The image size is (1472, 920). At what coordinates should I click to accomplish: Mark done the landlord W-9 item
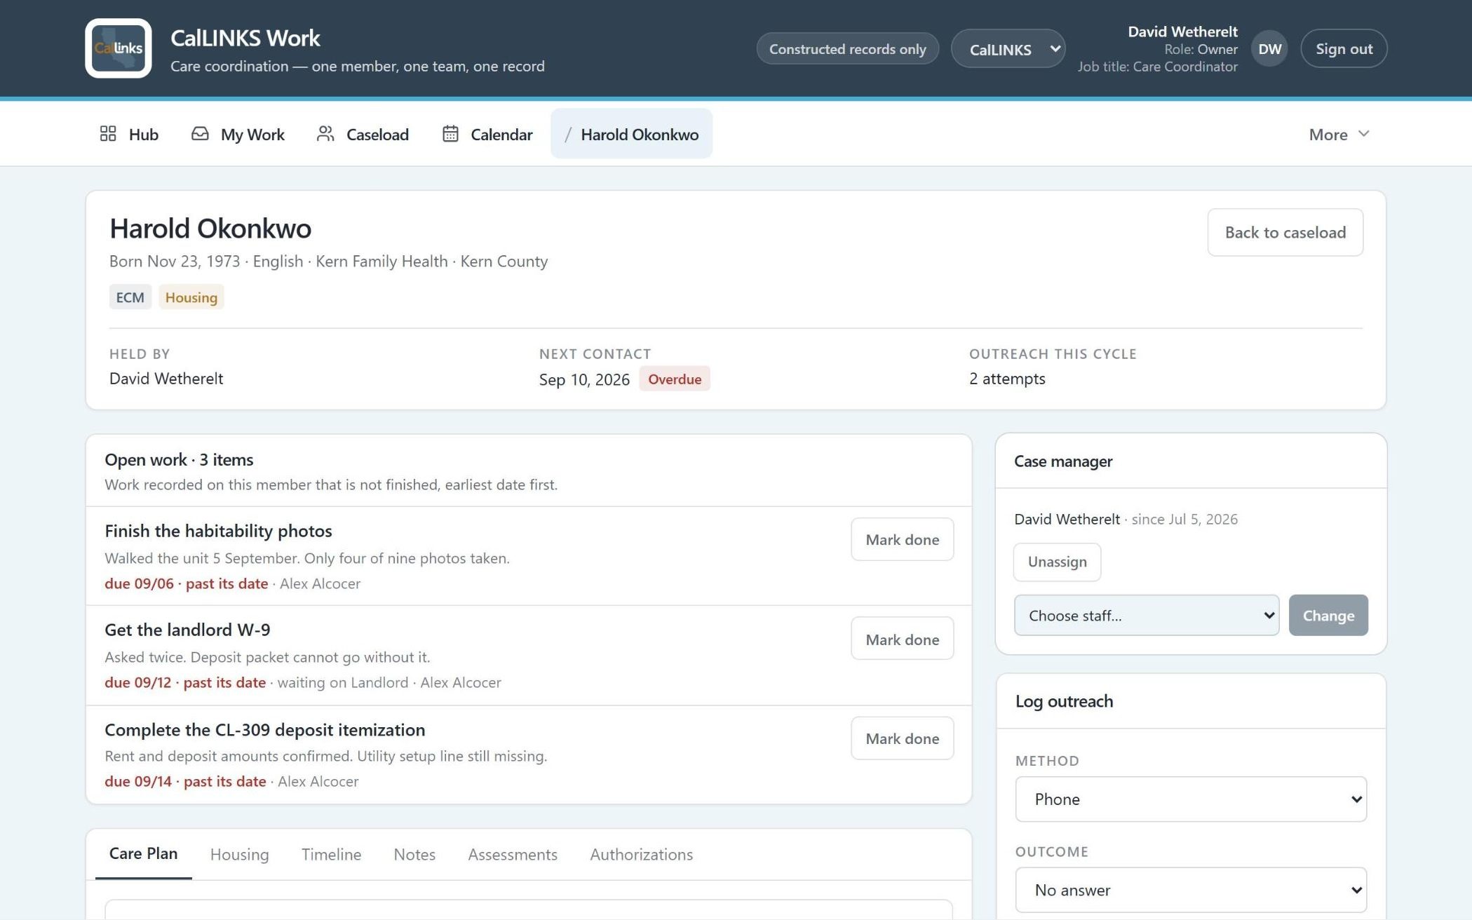click(902, 639)
